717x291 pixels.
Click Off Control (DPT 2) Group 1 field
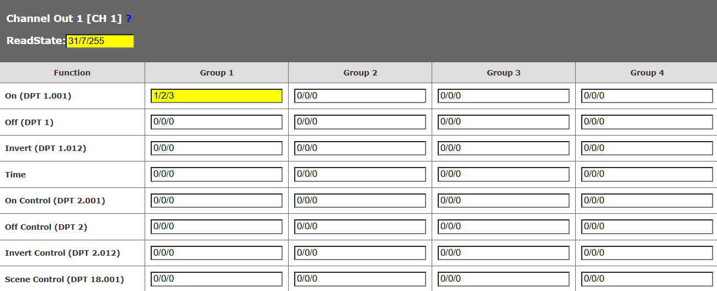[x=216, y=227]
